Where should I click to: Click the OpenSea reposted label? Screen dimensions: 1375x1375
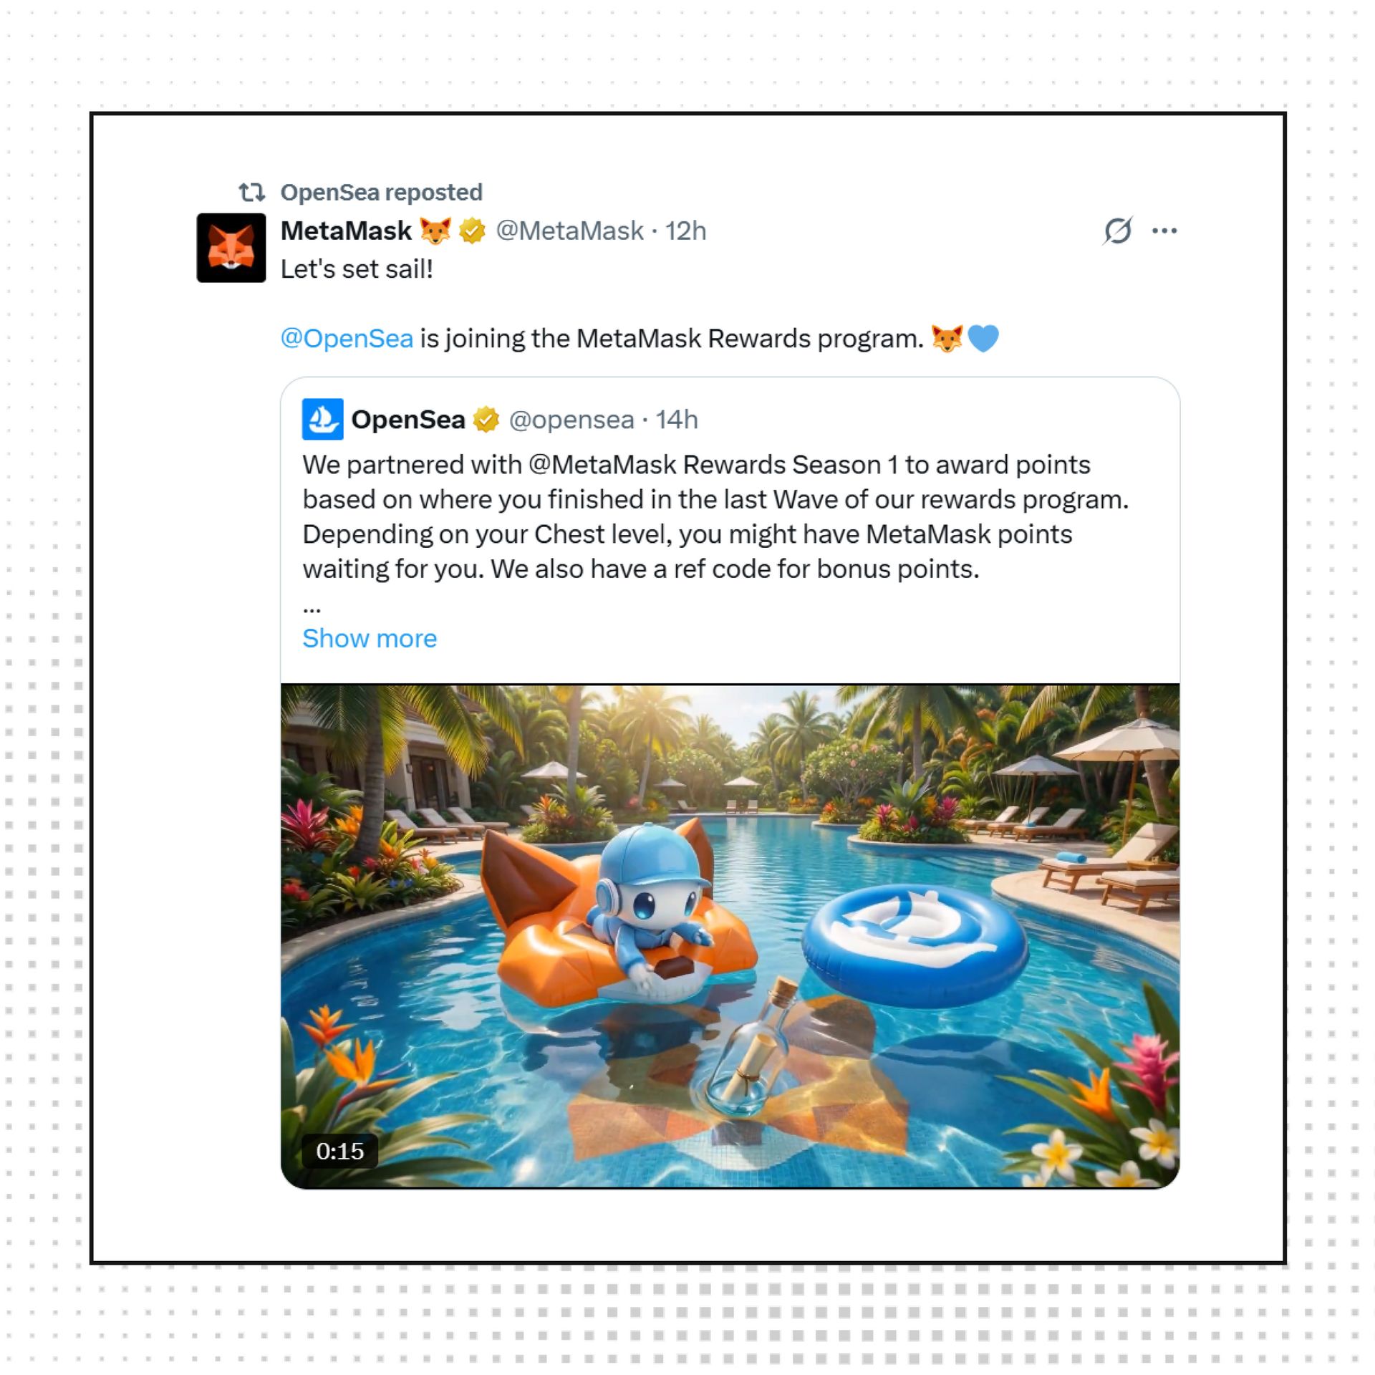click(x=382, y=192)
